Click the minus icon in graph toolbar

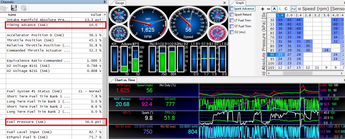[x=268, y=9]
